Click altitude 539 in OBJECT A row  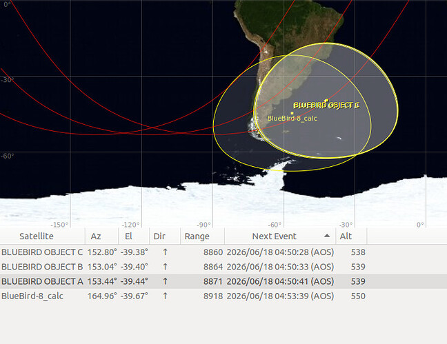[x=358, y=281]
